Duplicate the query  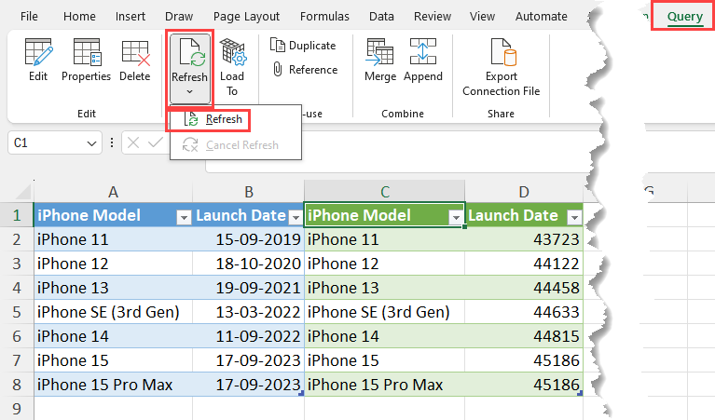pyautogui.click(x=303, y=46)
